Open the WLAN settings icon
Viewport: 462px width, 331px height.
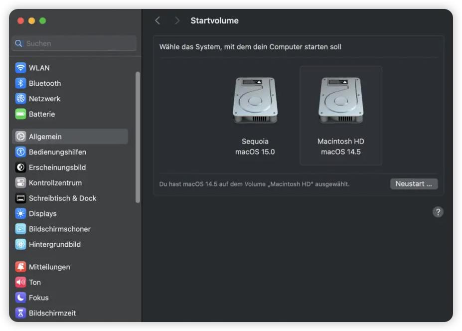point(20,68)
